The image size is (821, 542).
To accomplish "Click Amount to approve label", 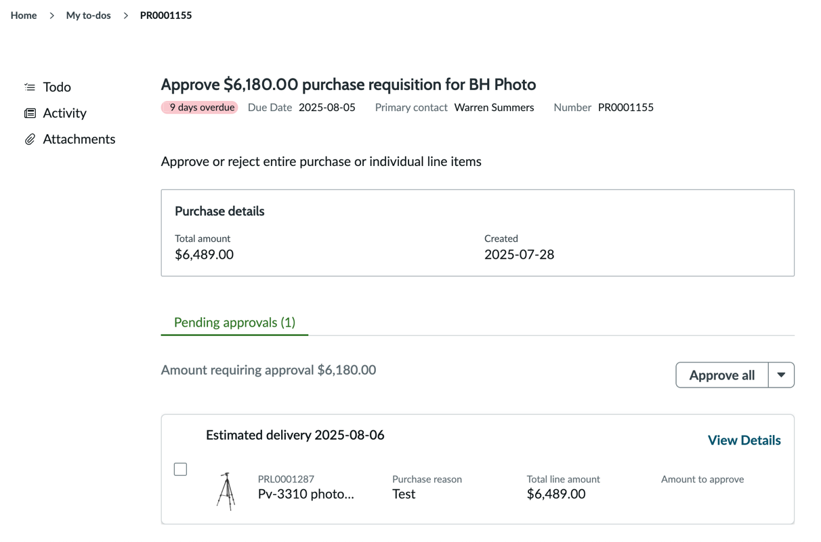I will [702, 479].
